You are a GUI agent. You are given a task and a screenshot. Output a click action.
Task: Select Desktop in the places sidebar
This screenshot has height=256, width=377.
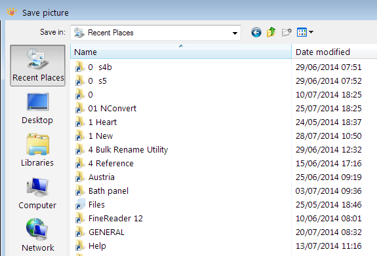point(37,109)
